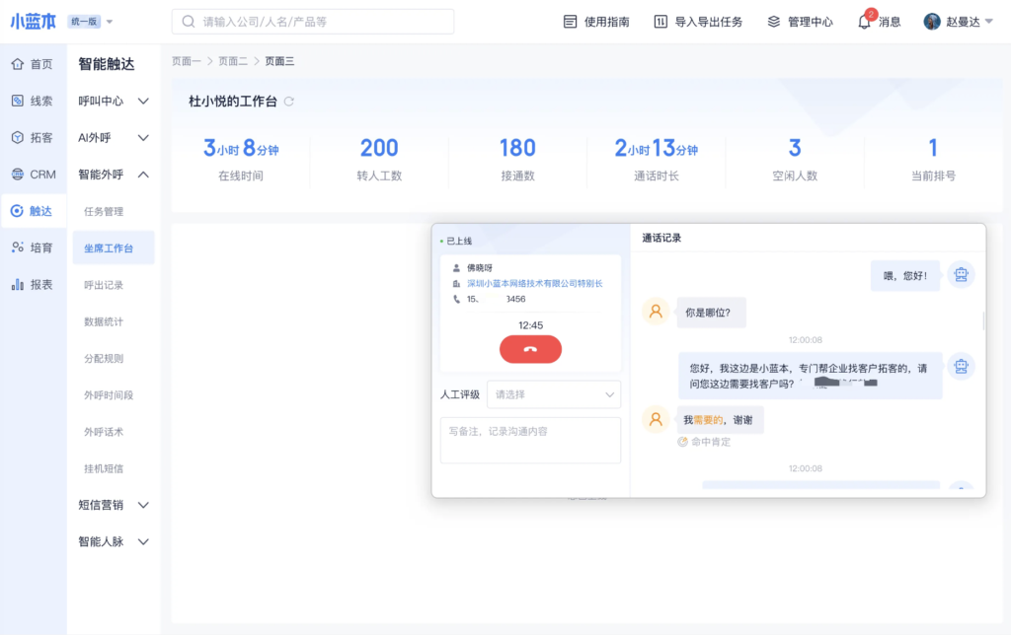Select 呼出记录 in the submenu

(x=104, y=285)
